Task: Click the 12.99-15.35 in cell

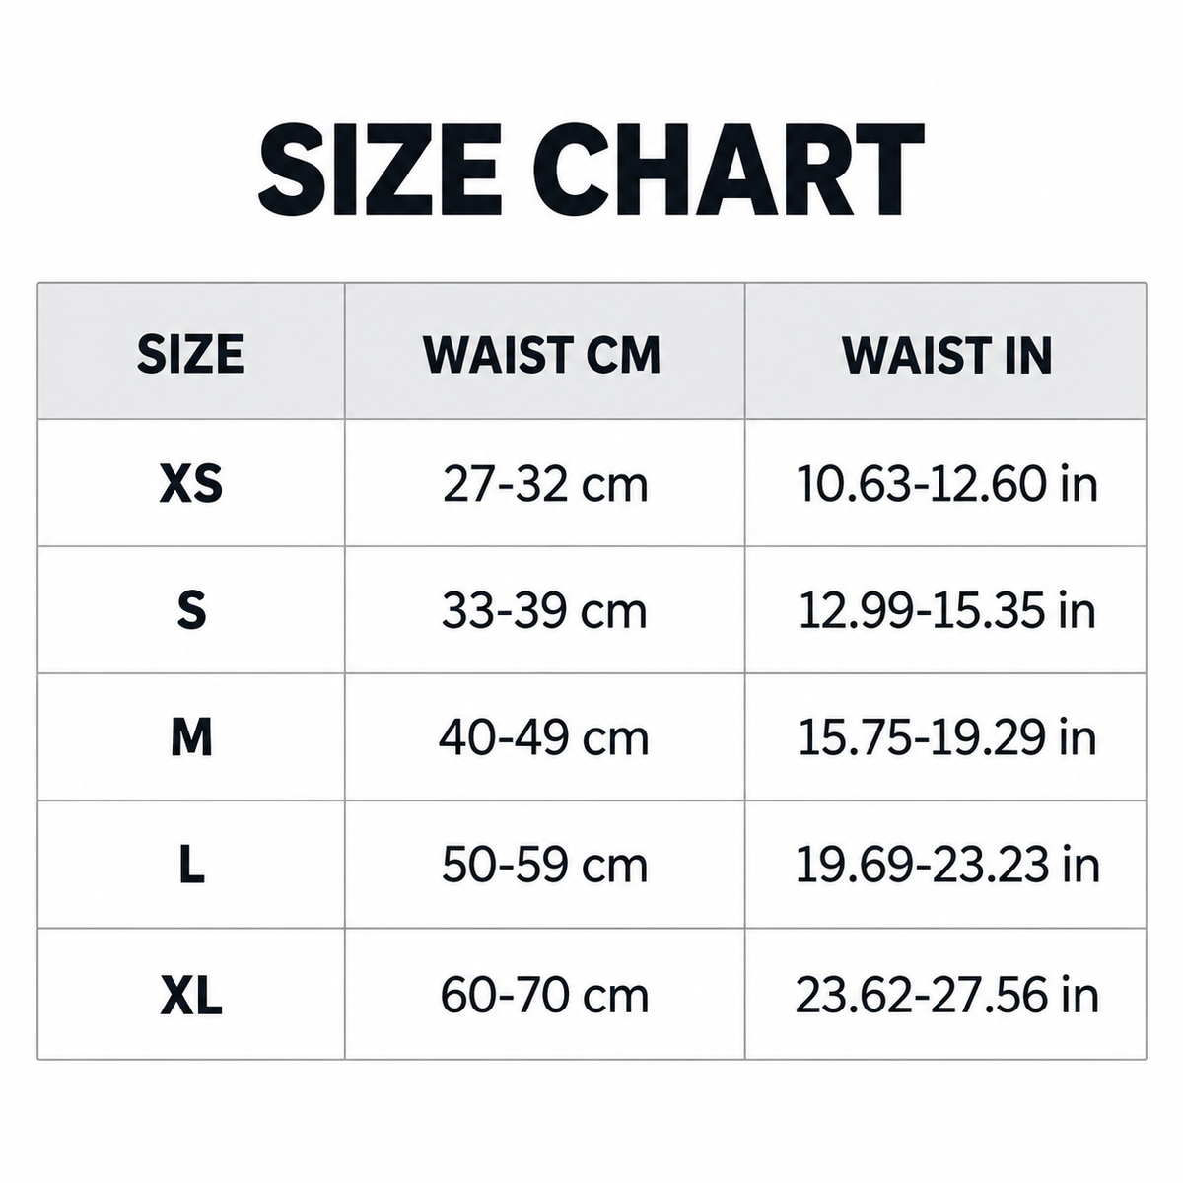Action: pyautogui.click(x=946, y=611)
